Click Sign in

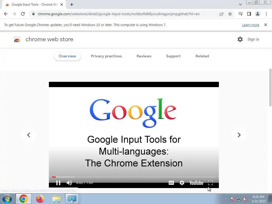[x=253, y=39]
